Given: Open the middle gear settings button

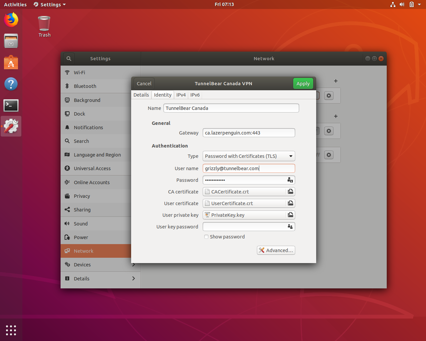Looking at the screenshot, I should pyautogui.click(x=329, y=131).
